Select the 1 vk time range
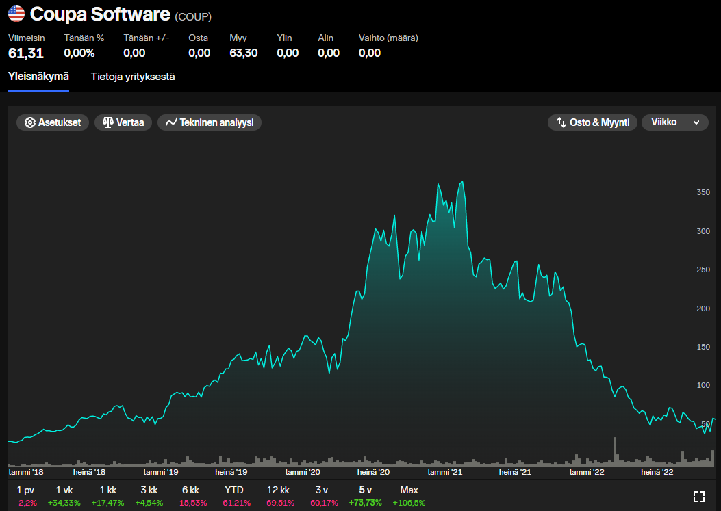 (x=64, y=495)
